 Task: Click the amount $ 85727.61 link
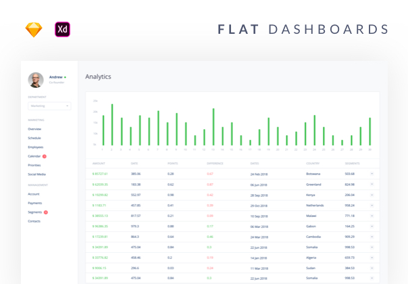coord(100,174)
